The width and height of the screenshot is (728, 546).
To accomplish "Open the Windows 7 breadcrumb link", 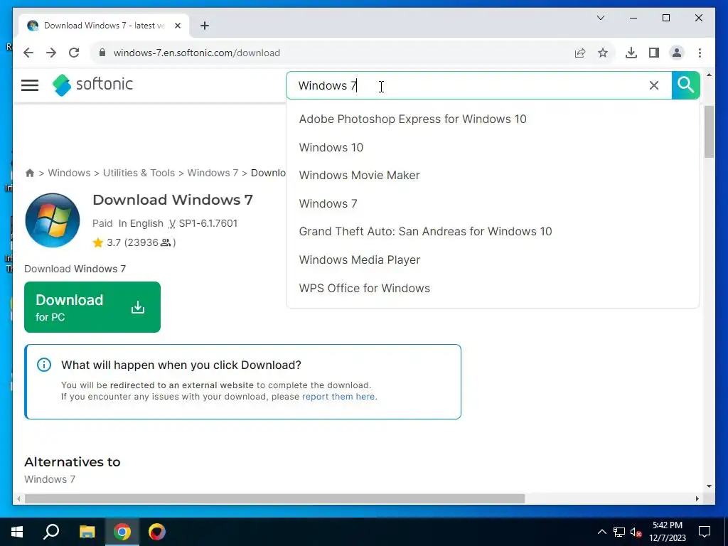I will (x=213, y=173).
